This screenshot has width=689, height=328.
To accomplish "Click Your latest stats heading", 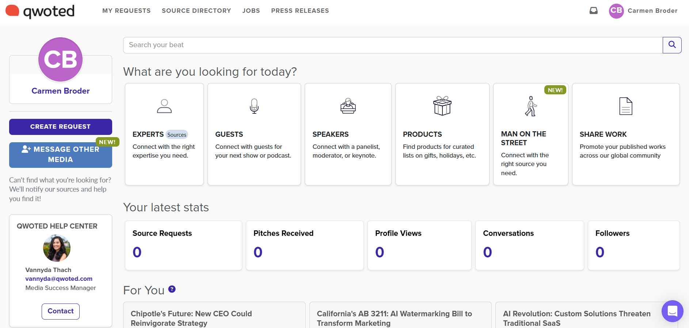I will [x=166, y=207].
